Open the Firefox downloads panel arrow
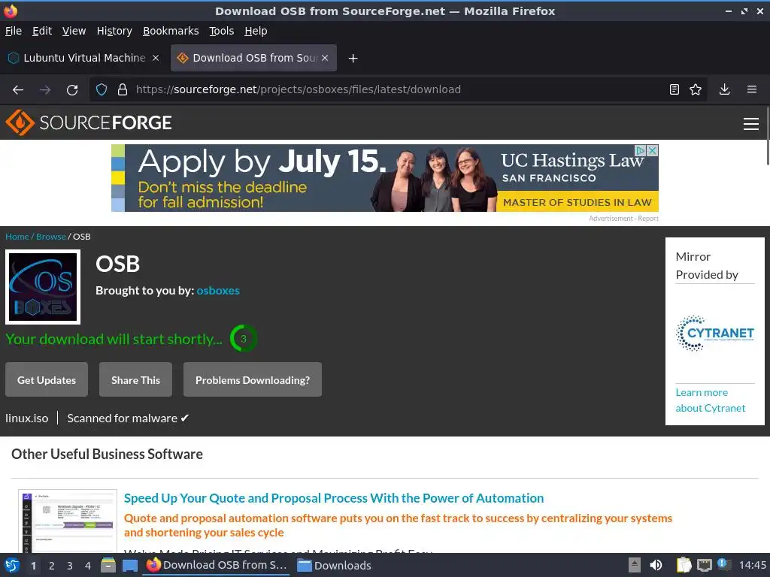Viewport: 770px width, 577px height. tap(724, 90)
